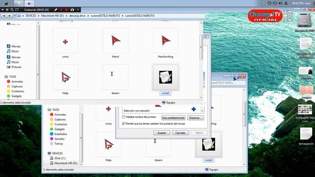Click the front window vertical scrollbar thumb
This screenshot has height=177, width=315.
201,47
